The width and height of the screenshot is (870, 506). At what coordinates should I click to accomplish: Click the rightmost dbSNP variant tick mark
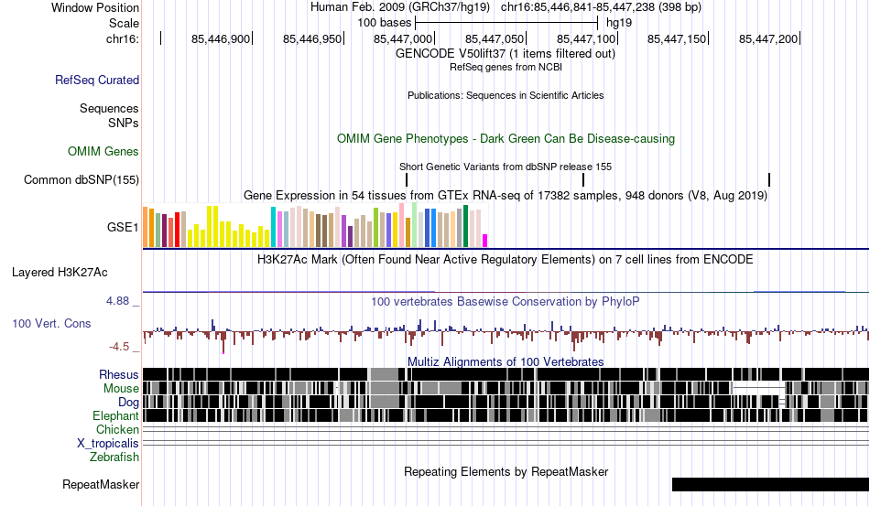769,179
